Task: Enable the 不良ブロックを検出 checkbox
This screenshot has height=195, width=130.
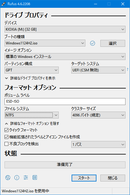Action: coord(6,144)
